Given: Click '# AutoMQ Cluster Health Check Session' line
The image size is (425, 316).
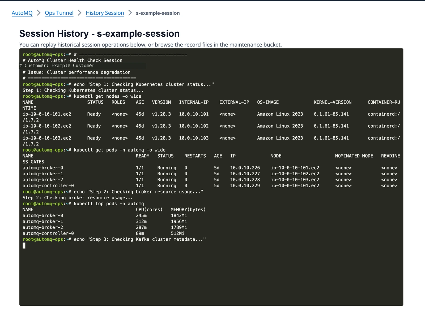Looking at the screenshot, I should coord(73,60).
